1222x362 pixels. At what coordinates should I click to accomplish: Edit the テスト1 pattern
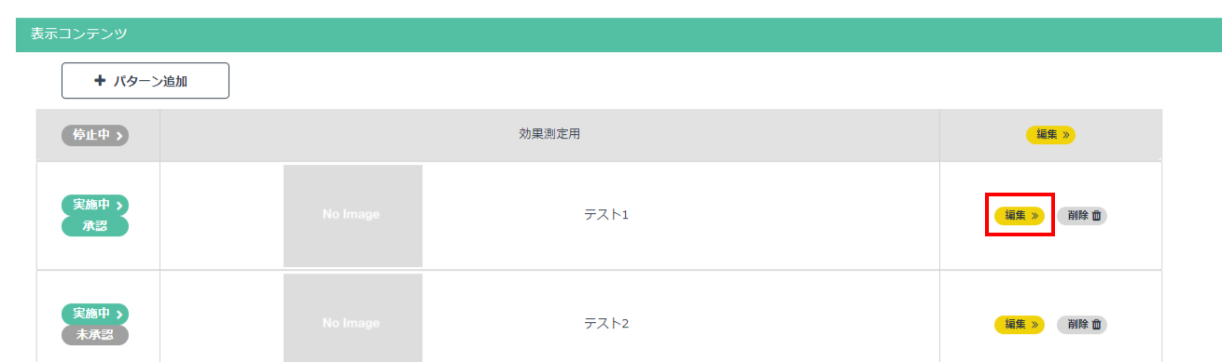click(x=1020, y=215)
